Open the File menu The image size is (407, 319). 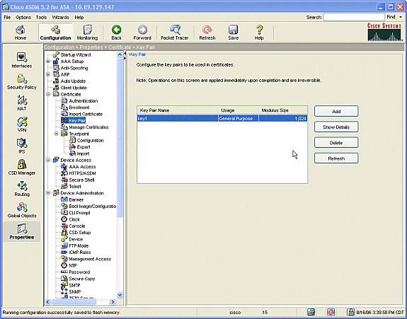pyautogui.click(x=7, y=18)
